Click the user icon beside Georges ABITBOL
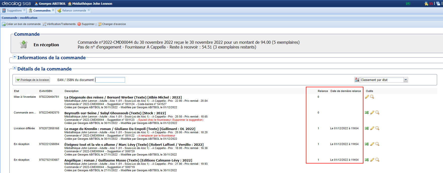This screenshot has width=443, height=173. click(36, 3)
